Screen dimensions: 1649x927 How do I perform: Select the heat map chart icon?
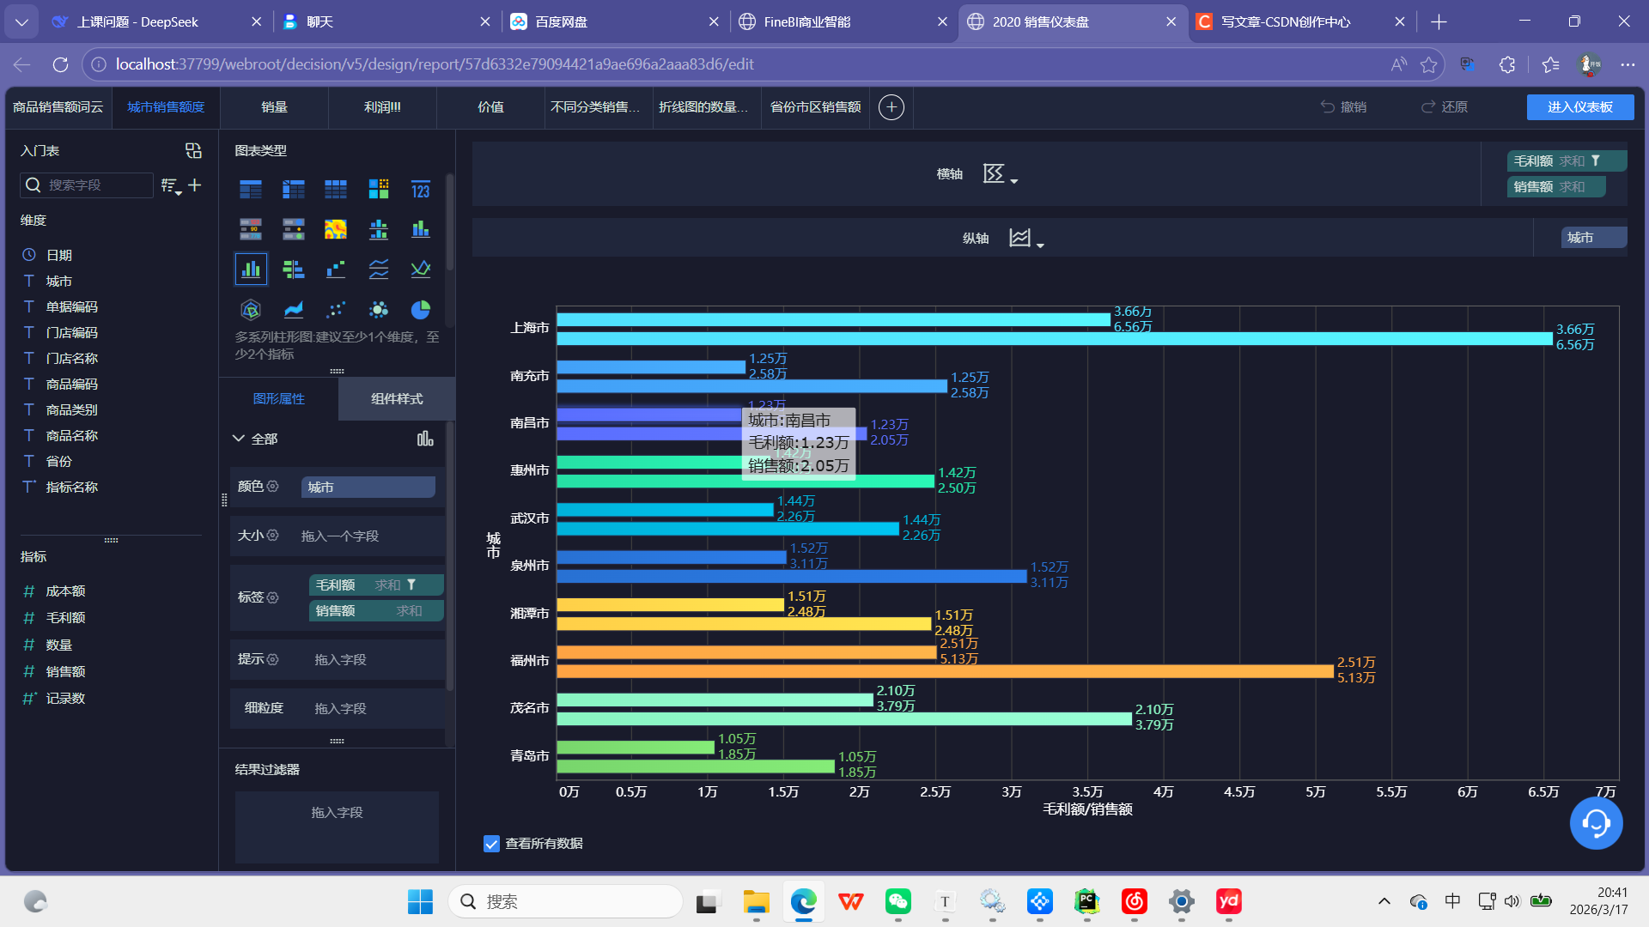pyautogui.click(x=336, y=229)
